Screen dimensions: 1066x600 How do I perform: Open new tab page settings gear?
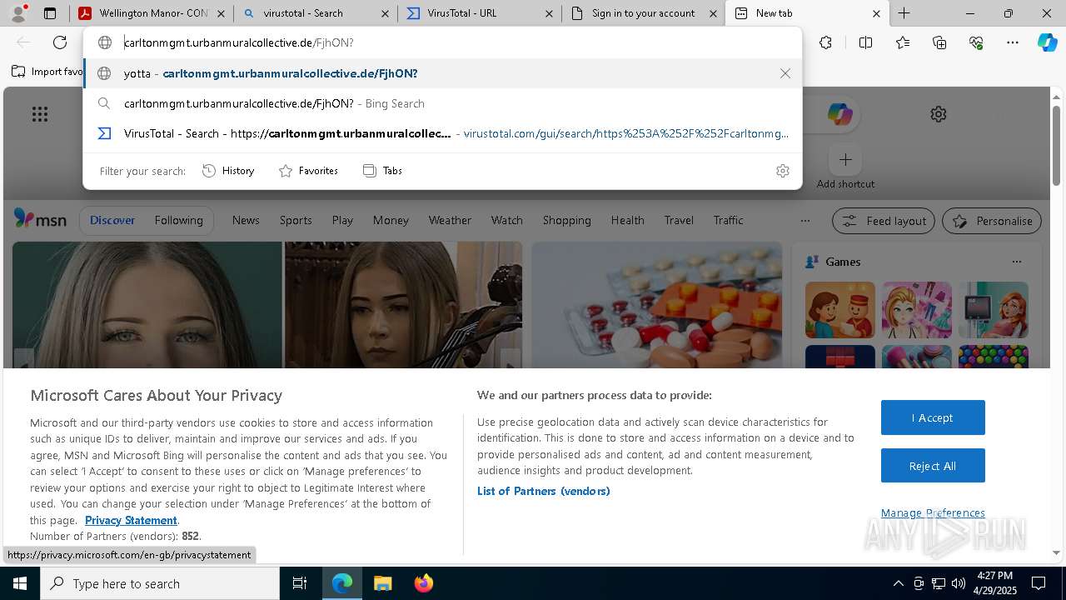(x=939, y=114)
